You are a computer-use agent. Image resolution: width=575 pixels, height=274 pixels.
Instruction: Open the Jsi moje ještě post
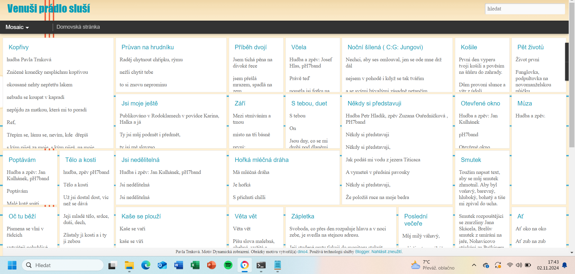point(140,103)
